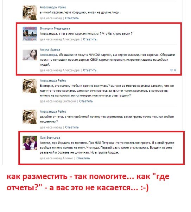Open Алина Исаева's avatar photo
The height and width of the screenshot is (212, 191).
(x=30, y=55)
